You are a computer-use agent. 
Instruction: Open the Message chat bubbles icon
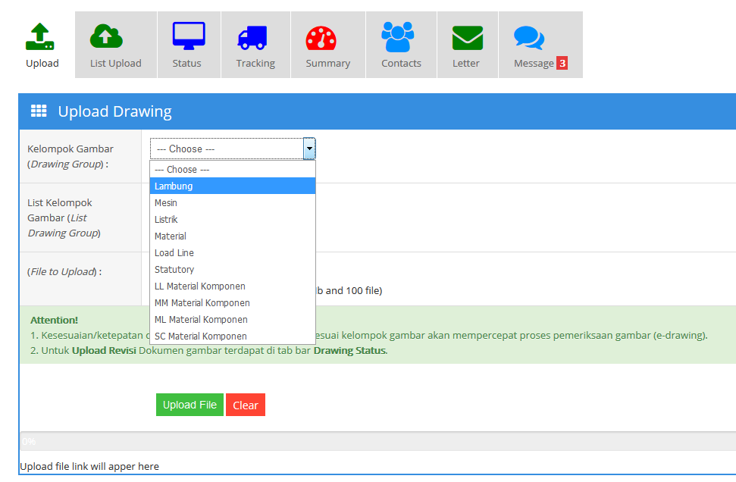click(528, 38)
